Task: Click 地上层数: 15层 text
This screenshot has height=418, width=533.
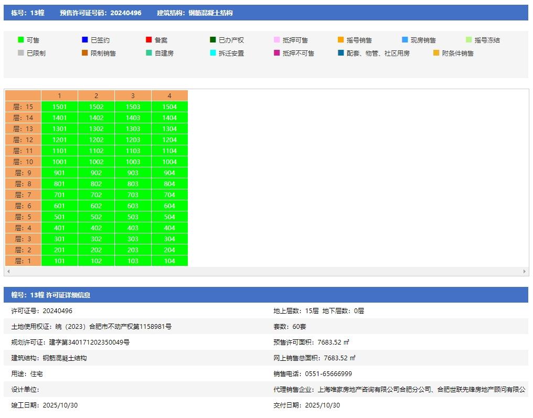Action: coord(296,310)
